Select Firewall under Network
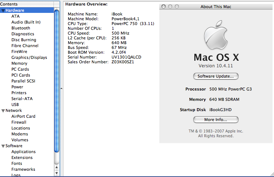Viewport: 274px width, 177px height. (19, 122)
